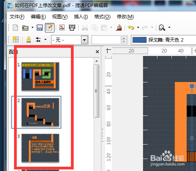
Task: Open the 修改(M) menu
Action: tap(125, 17)
